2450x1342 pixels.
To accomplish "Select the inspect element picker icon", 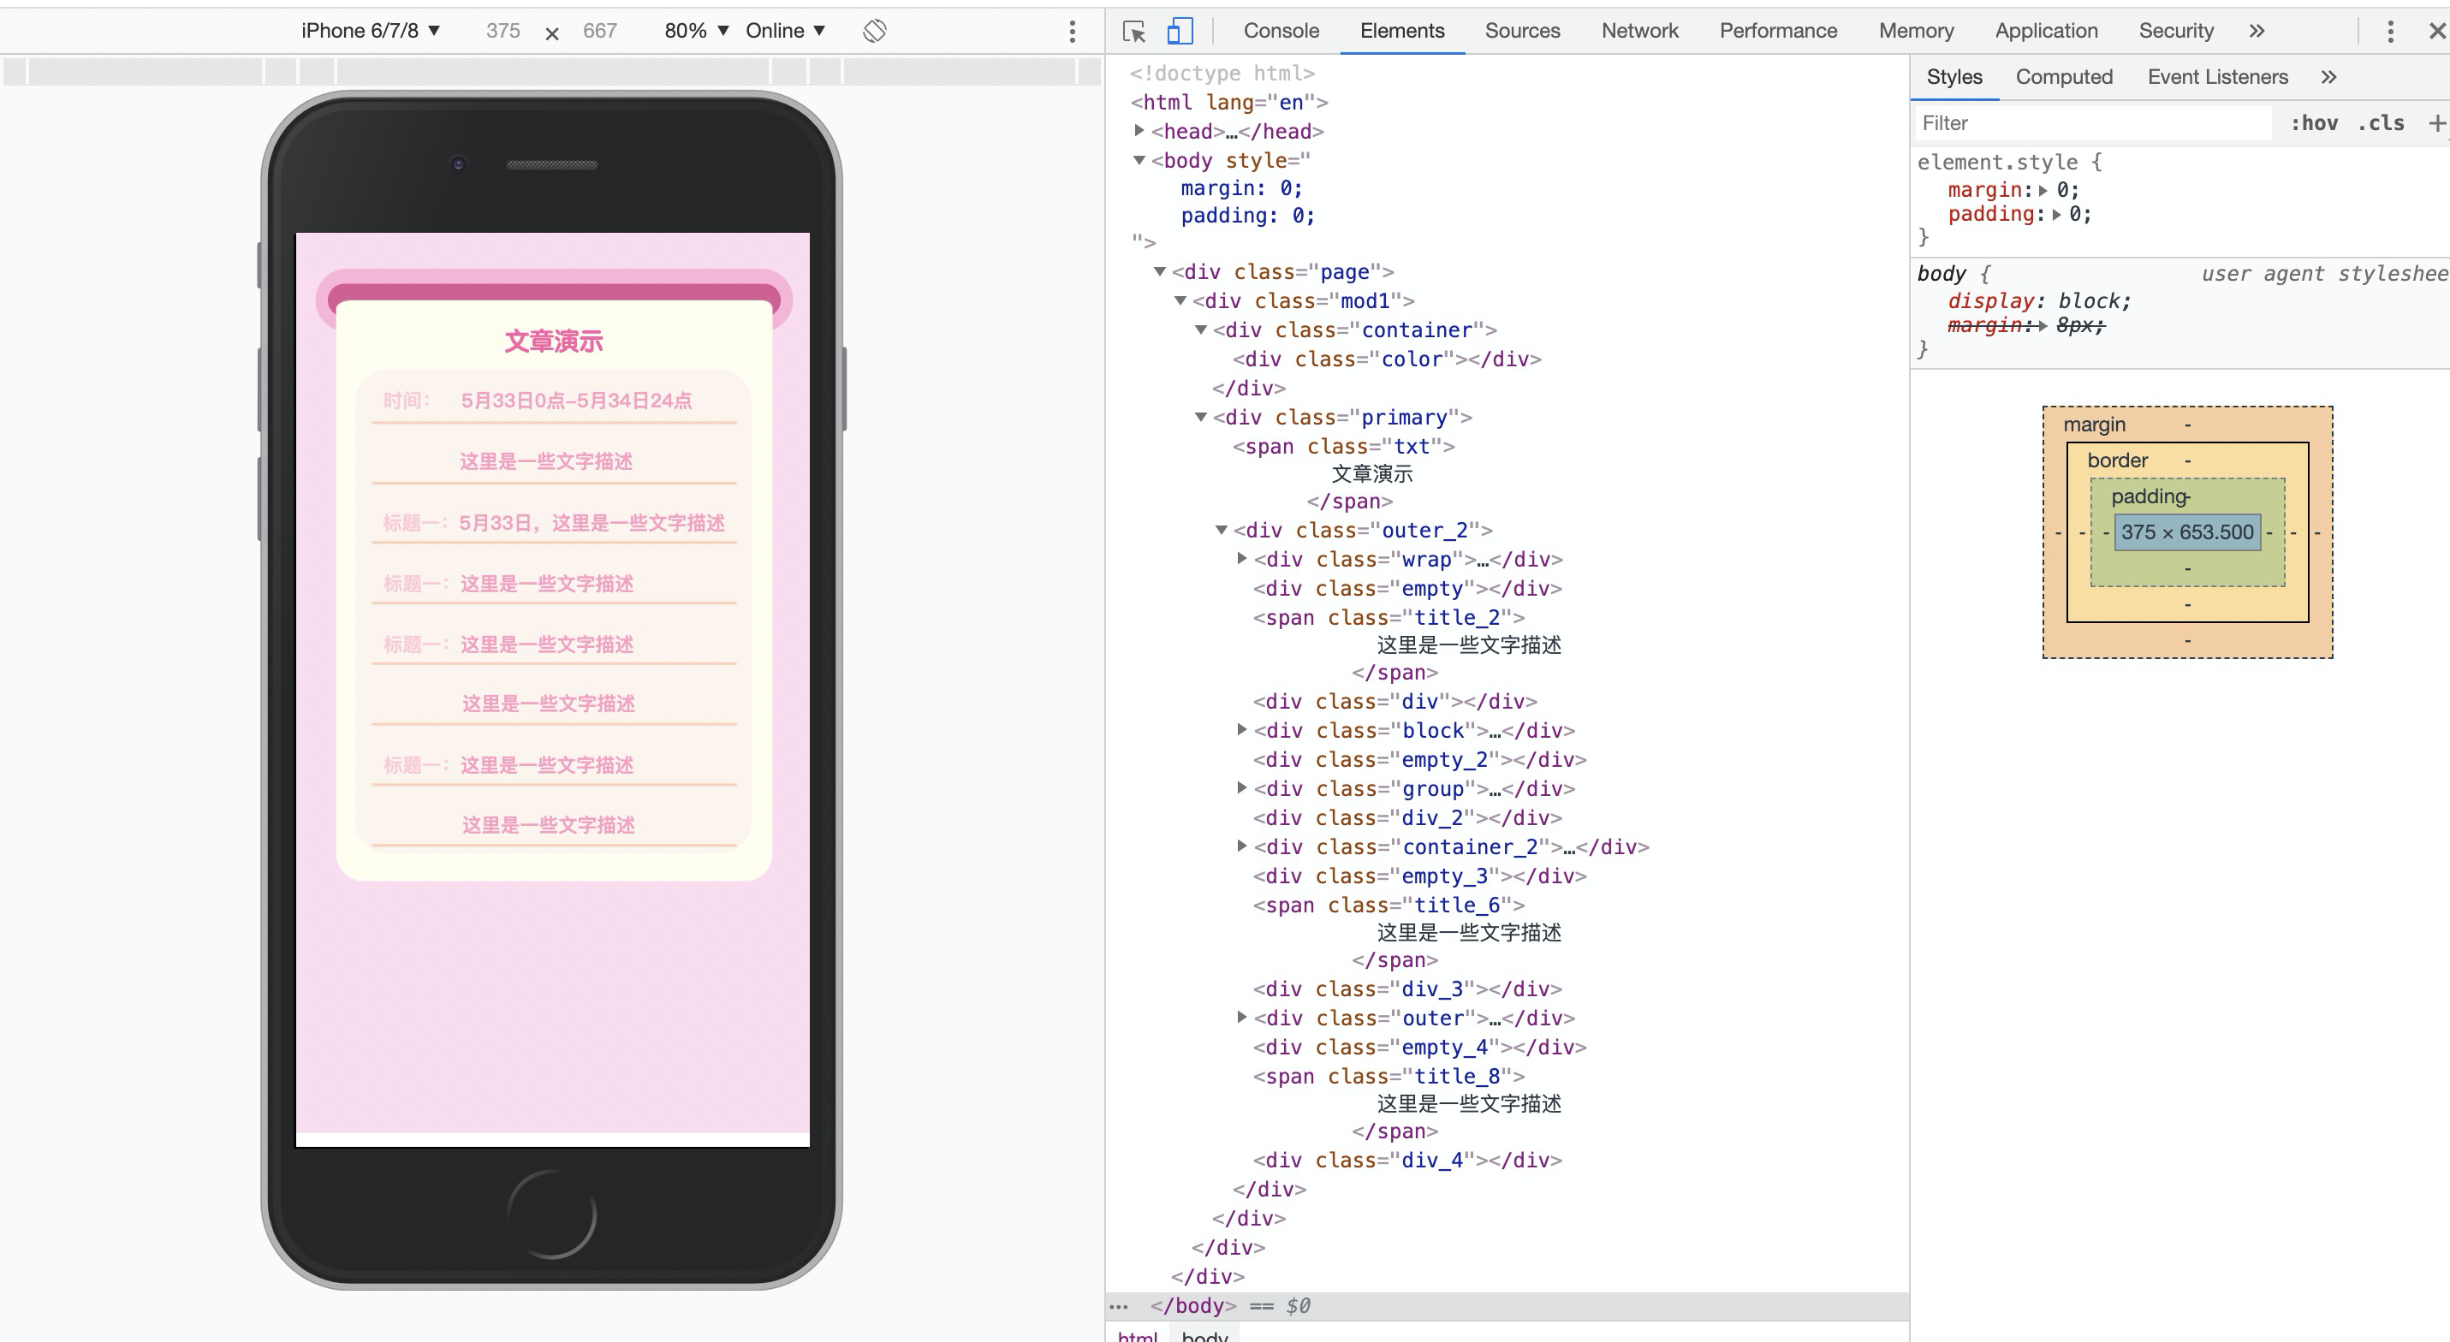I will click(x=1133, y=32).
